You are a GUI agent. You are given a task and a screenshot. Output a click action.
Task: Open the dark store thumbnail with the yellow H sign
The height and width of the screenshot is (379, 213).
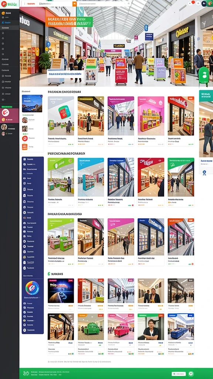61,327
